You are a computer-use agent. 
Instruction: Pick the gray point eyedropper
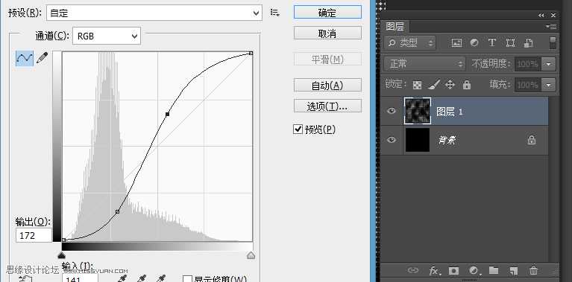click(x=142, y=280)
